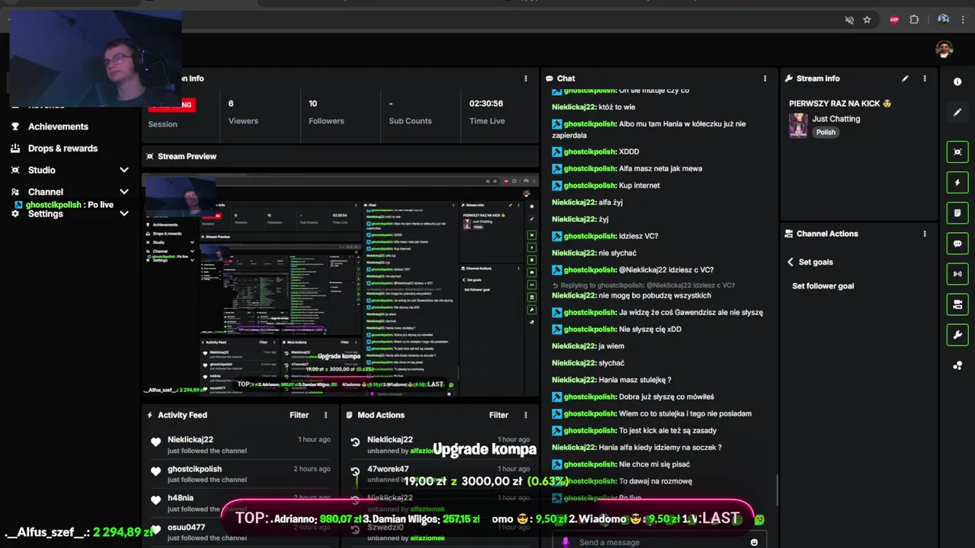Open Drops & rewards in the left sidebar
The width and height of the screenshot is (975, 548).
coord(62,148)
